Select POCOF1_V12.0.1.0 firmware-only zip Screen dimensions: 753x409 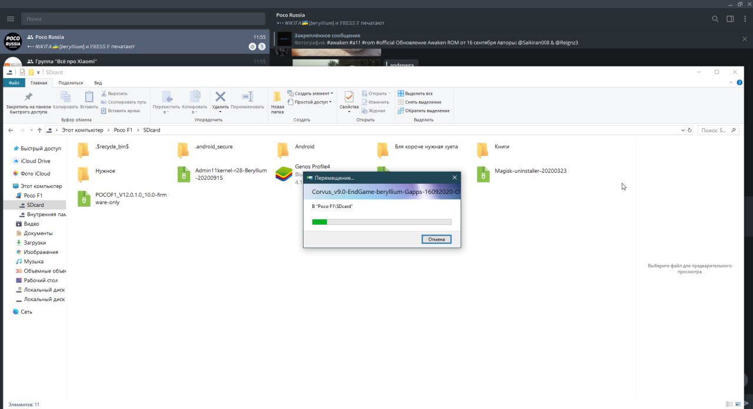pyautogui.click(x=122, y=198)
